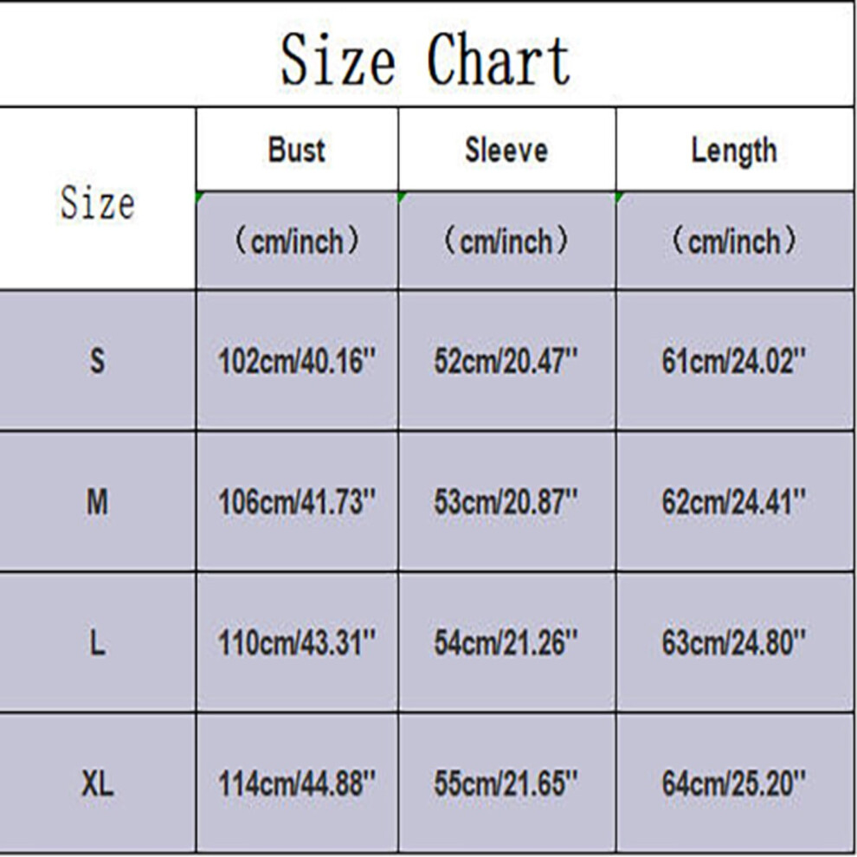Click the green triangle marker in Sleeve column
Viewport: 857px width, 857px height.
(x=403, y=197)
